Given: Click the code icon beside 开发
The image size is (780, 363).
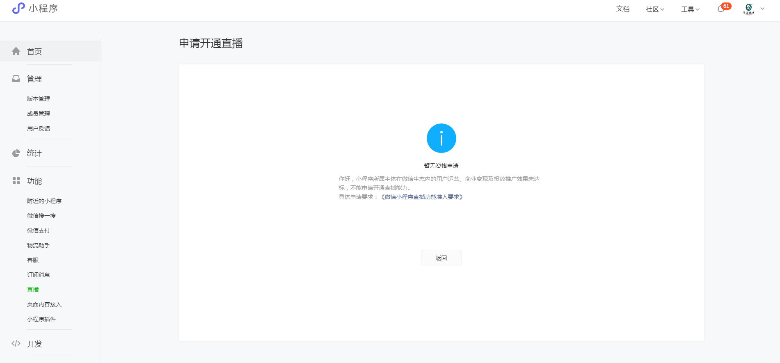Looking at the screenshot, I should [16, 343].
